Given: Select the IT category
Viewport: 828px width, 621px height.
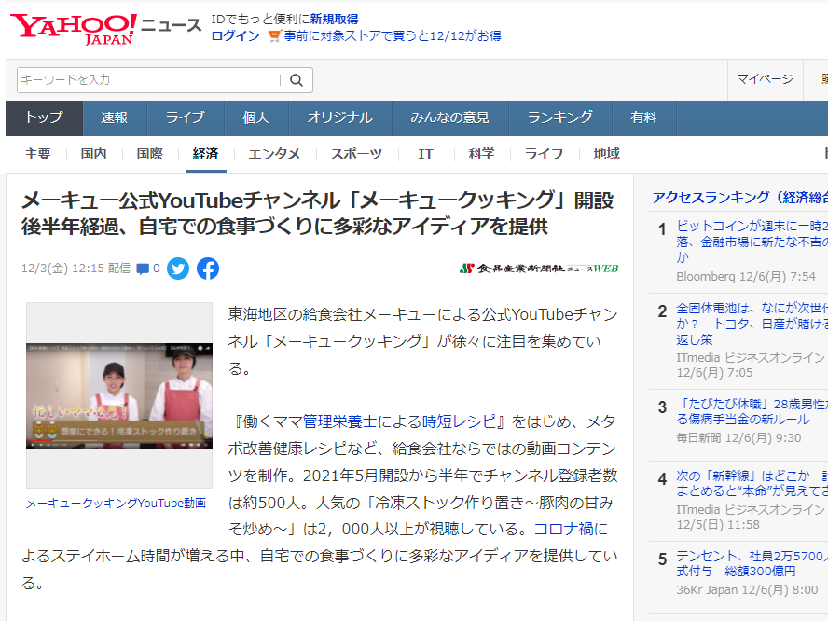Looking at the screenshot, I should point(425,154).
